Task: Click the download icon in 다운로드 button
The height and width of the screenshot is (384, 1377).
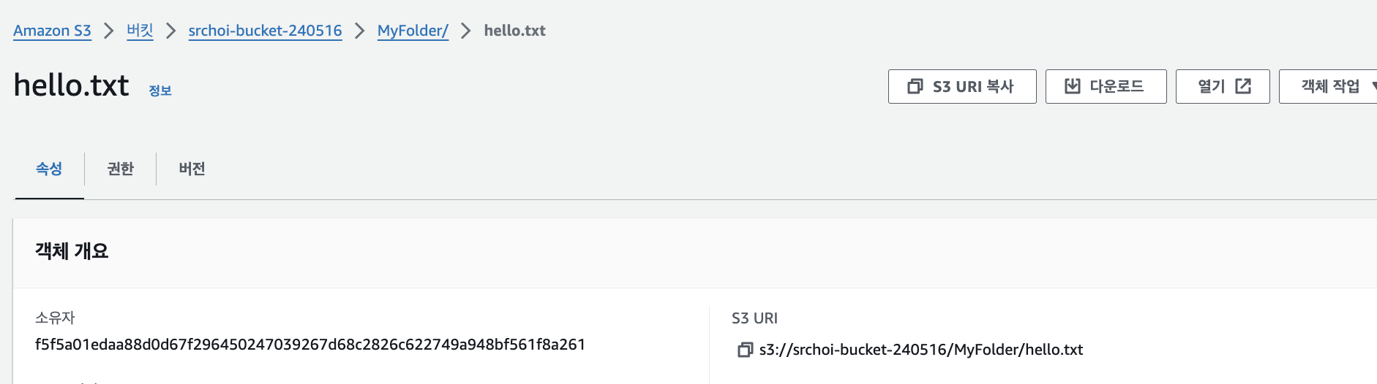Action: point(1072,87)
